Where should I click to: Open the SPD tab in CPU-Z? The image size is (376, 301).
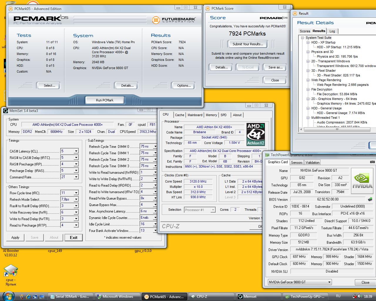pyautogui.click(x=224, y=115)
